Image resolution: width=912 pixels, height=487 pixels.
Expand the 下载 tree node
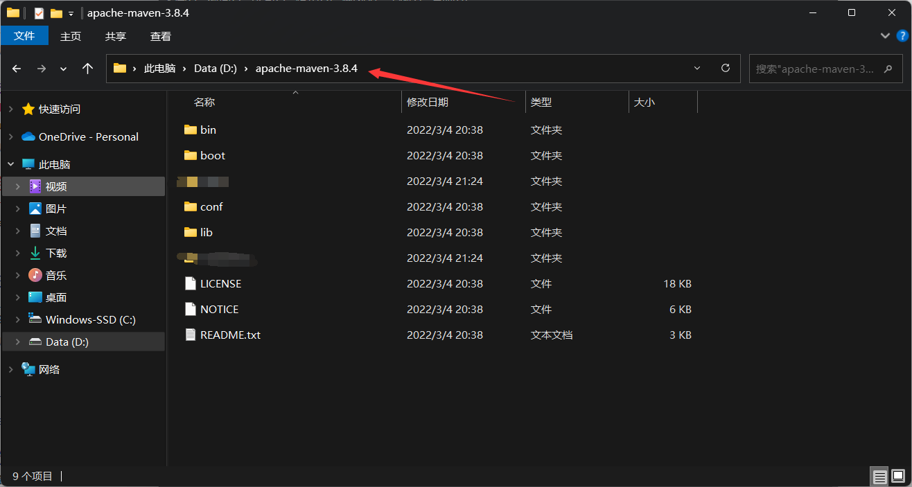(18, 254)
